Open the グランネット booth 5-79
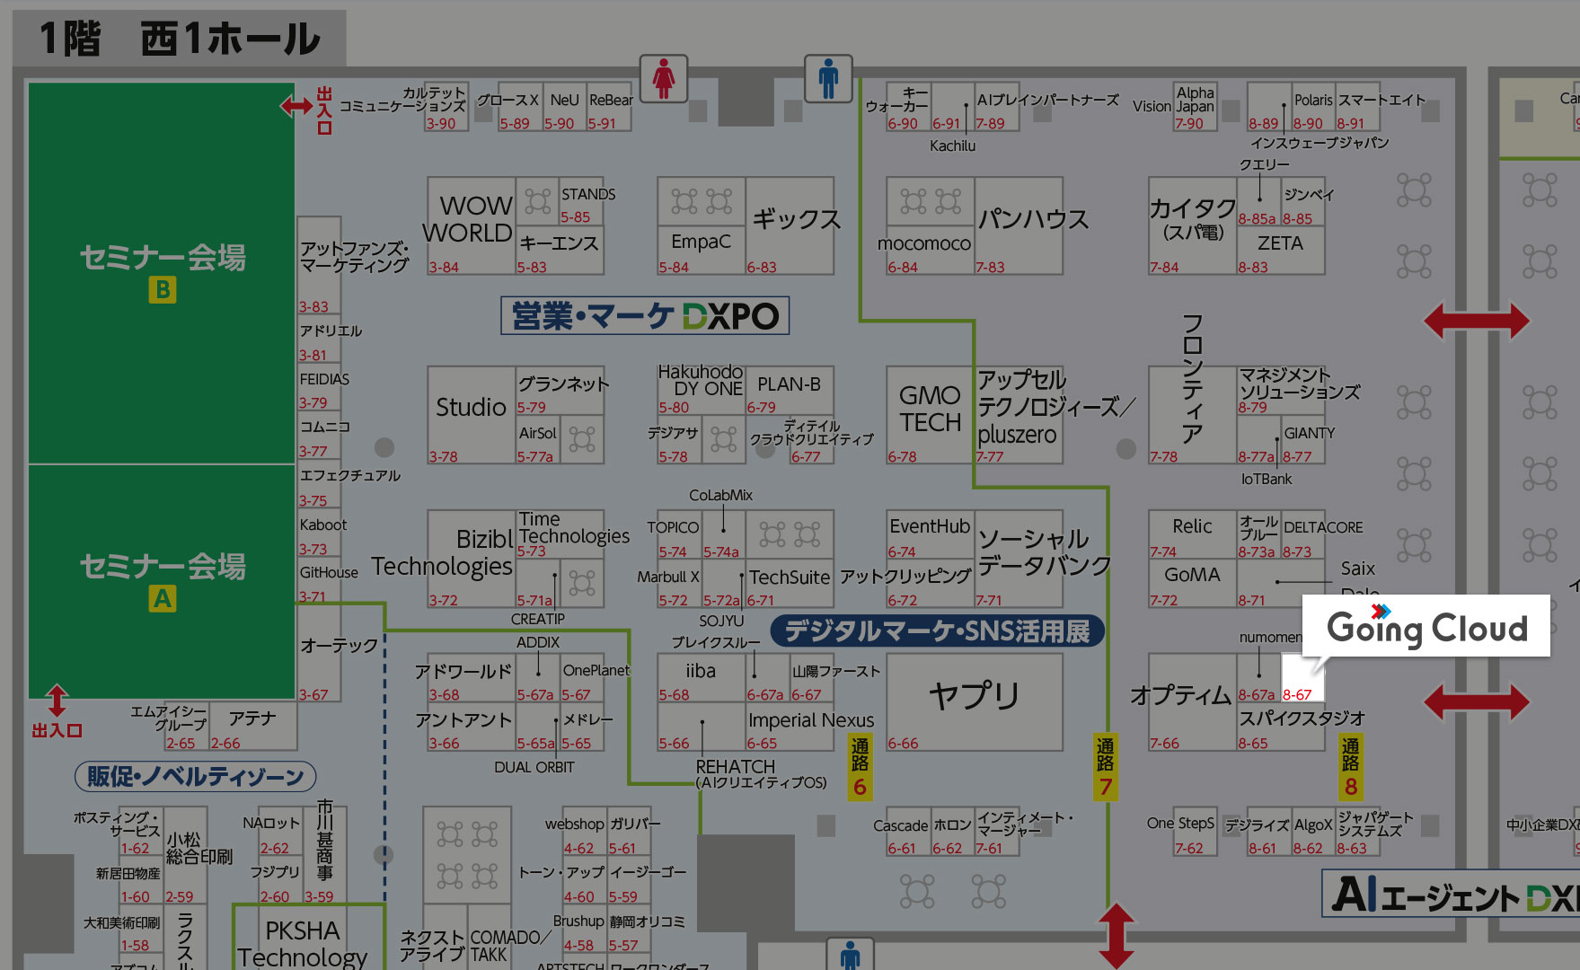 [x=560, y=391]
